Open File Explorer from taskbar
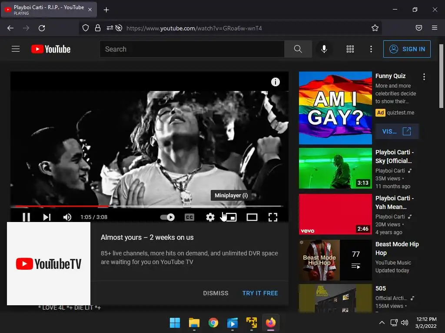 194,323
